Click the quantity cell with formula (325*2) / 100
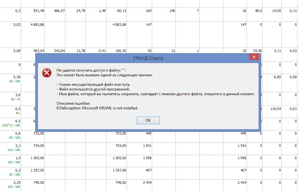The height and width of the screenshot is (191, 299). coord(10,123)
